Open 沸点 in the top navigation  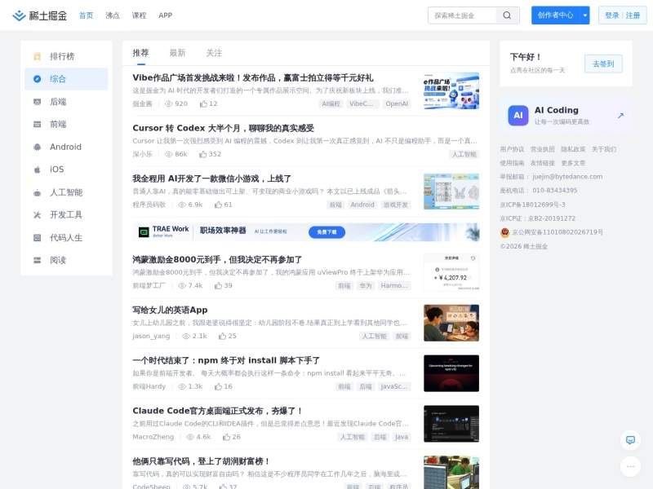pos(113,15)
